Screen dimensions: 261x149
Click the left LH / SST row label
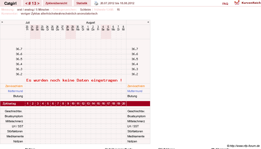[18, 126]
